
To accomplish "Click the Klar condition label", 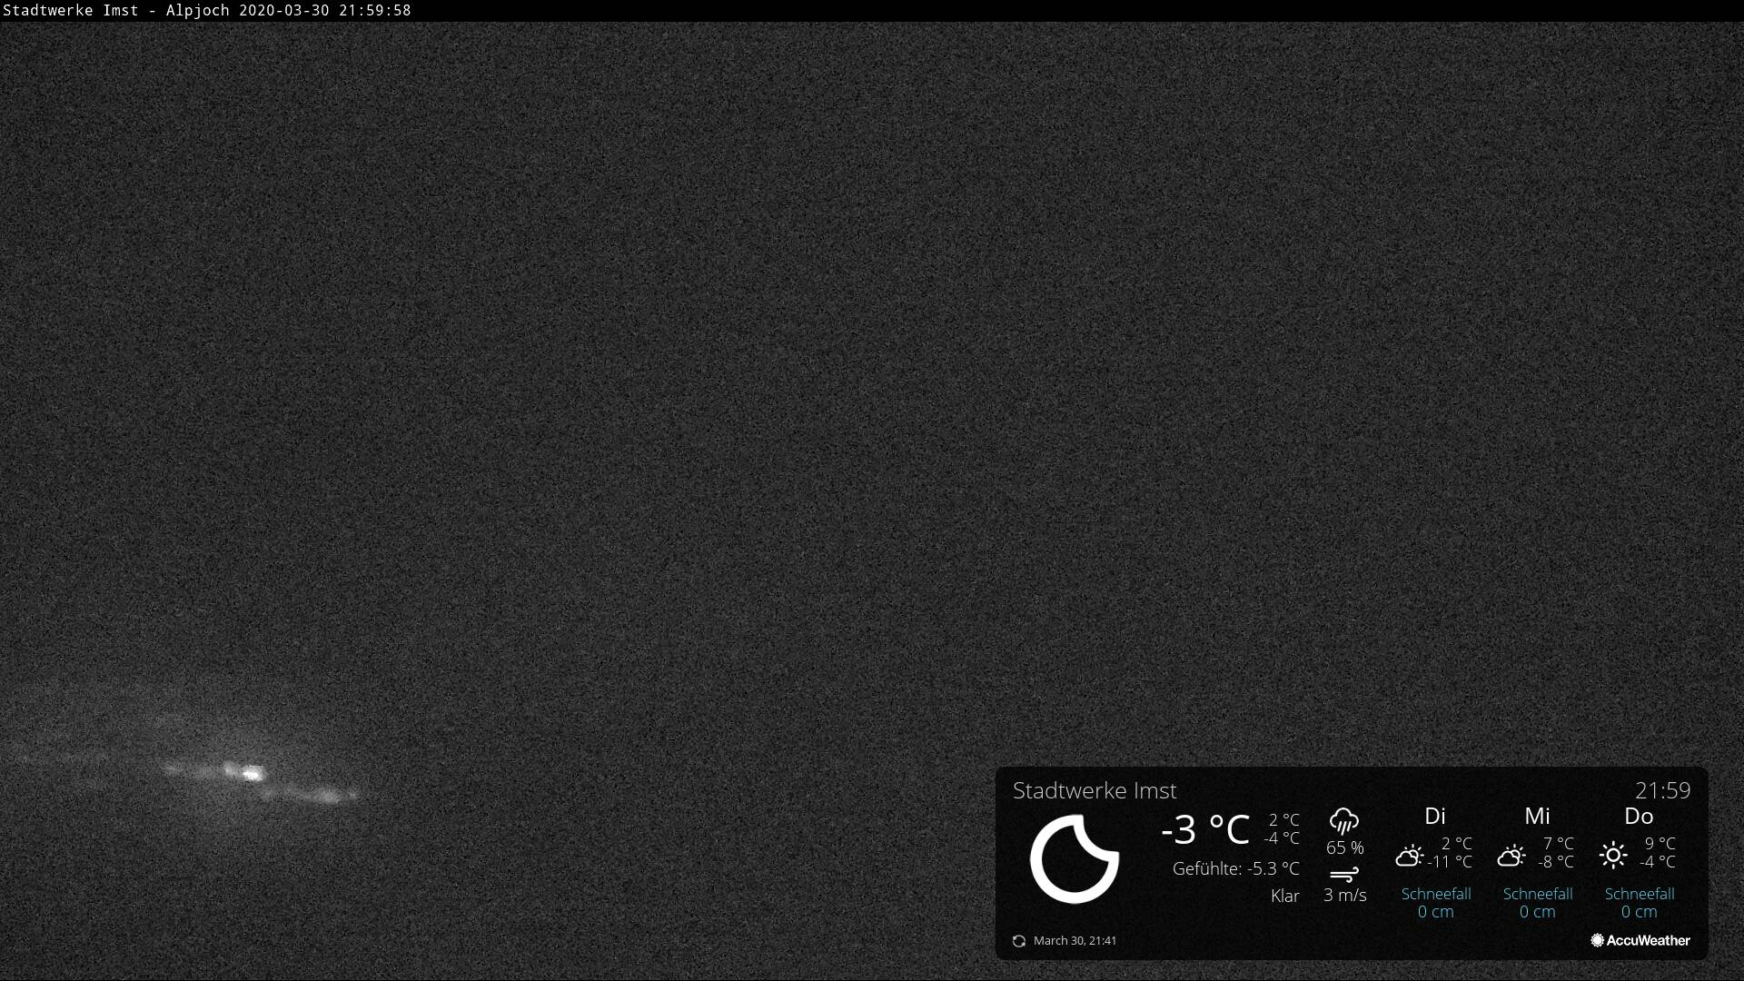I will 1285,896.
